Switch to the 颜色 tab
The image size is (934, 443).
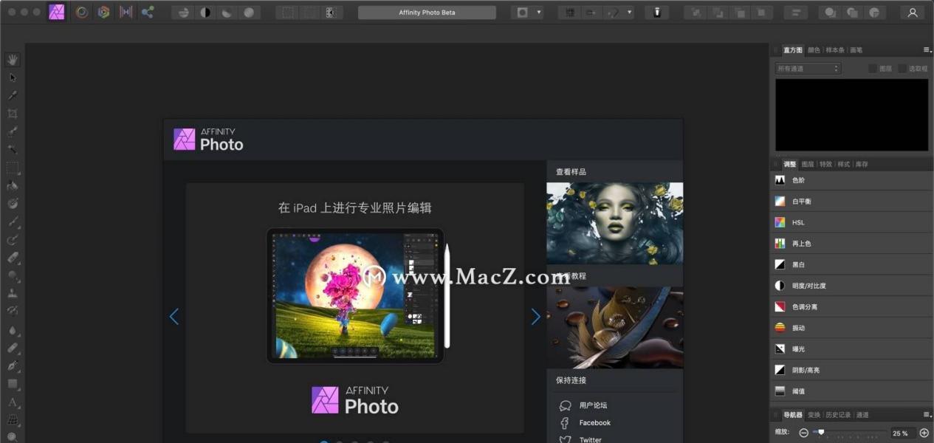point(814,50)
